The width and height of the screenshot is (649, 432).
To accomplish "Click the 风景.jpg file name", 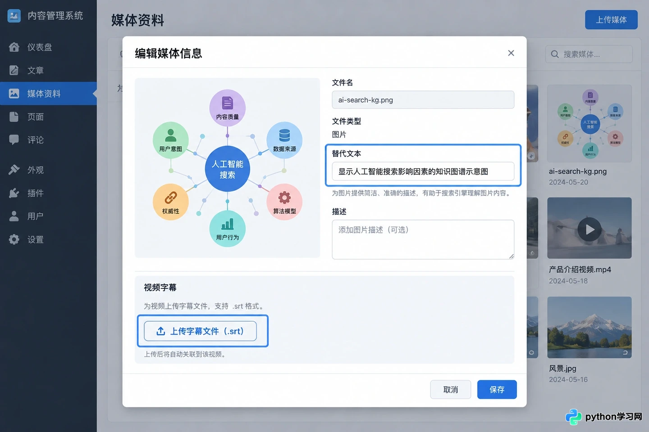I will (562, 369).
